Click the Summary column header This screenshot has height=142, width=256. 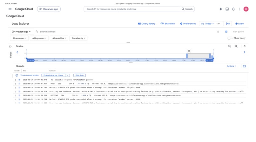52,71
